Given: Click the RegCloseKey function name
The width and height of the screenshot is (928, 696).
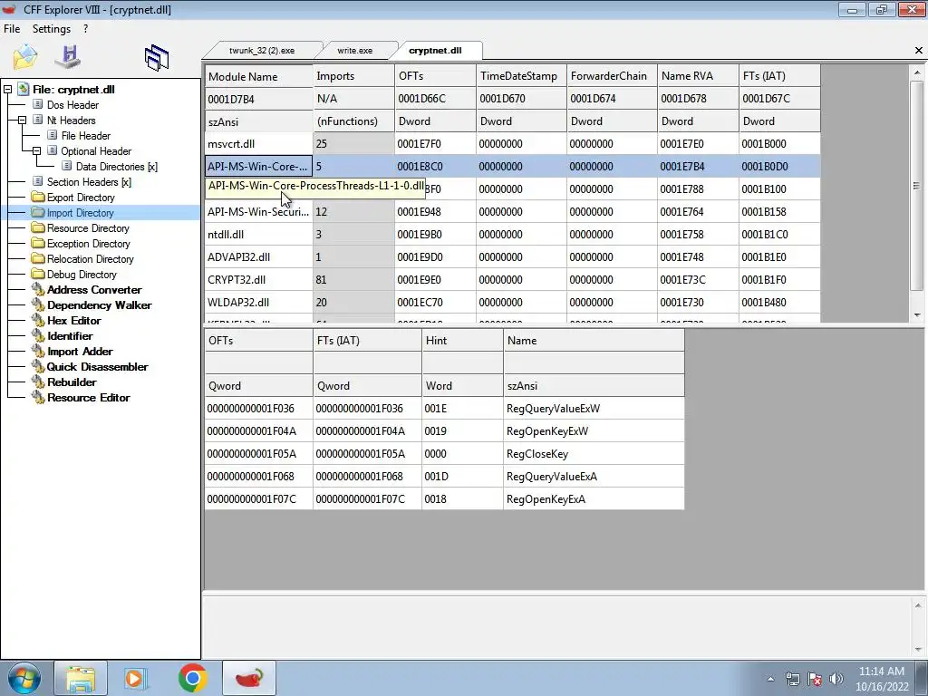Looking at the screenshot, I should pyautogui.click(x=536, y=454).
